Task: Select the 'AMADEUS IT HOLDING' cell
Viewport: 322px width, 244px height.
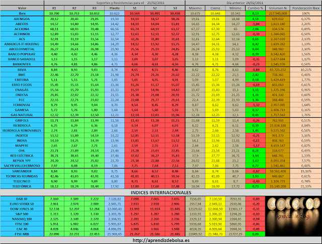Action: click(x=22, y=44)
